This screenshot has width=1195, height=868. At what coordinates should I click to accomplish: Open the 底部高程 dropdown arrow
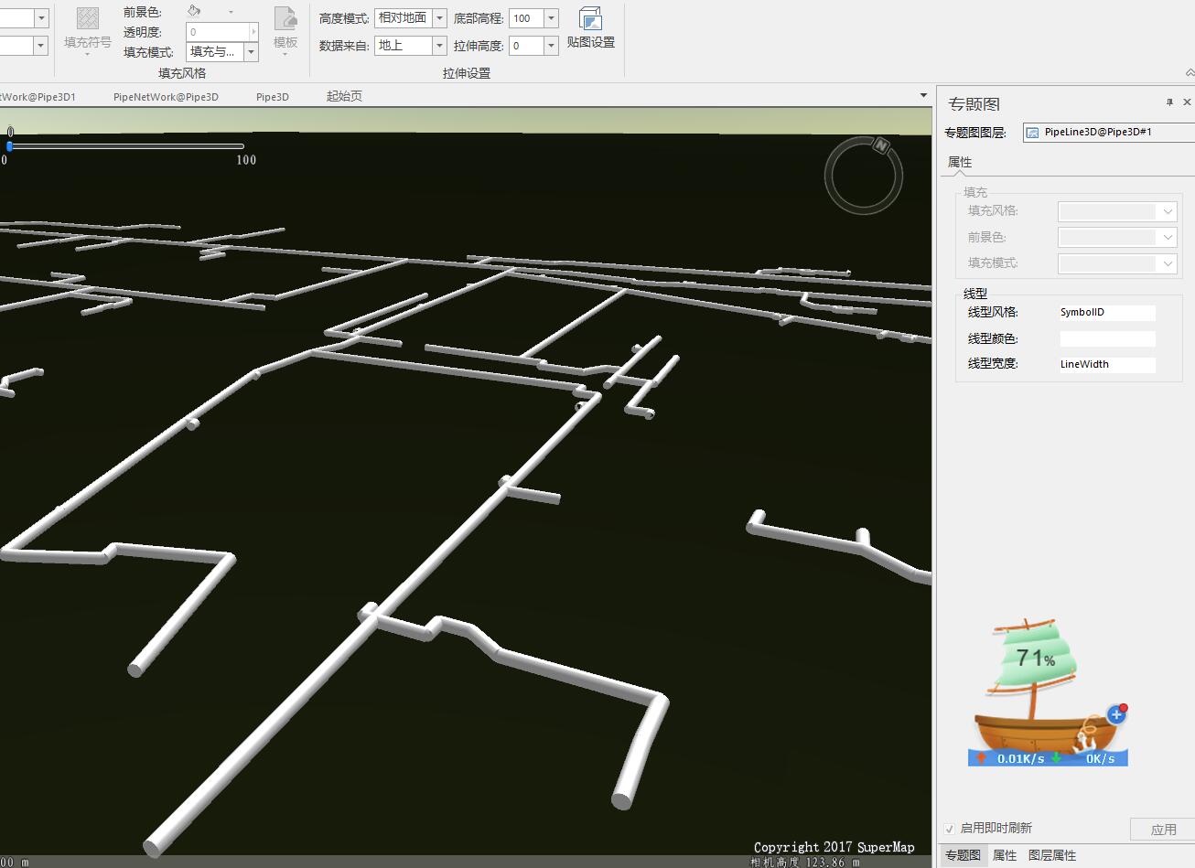pos(551,18)
